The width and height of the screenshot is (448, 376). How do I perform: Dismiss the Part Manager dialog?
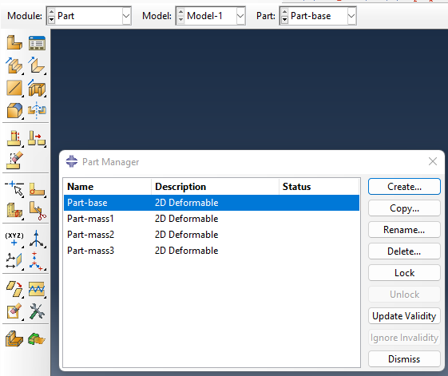404,359
